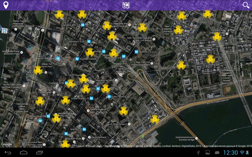This screenshot has width=252, height=157.
Task: Tap the metro icon for Chambers St [A,C]
Action: [89, 41]
